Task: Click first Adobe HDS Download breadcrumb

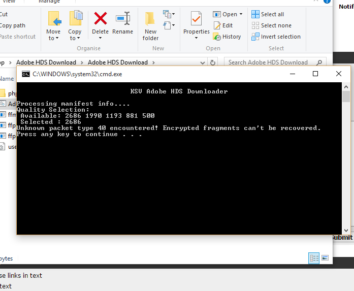Action: pyautogui.click(x=46, y=62)
